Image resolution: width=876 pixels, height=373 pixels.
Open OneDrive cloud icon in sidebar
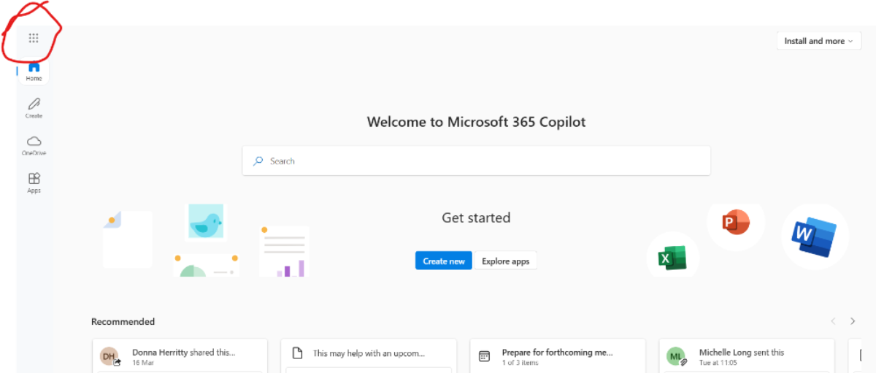tap(34, 145)
